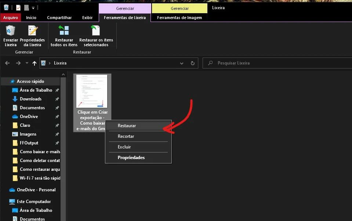
Task: Click the new folder quick access icon
Action: tap(26, 8)
